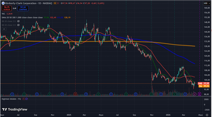Viewport: 212px width, 117px height.
Task: Click the red equals icon beside NASDAQ
Action: (58, 3)
